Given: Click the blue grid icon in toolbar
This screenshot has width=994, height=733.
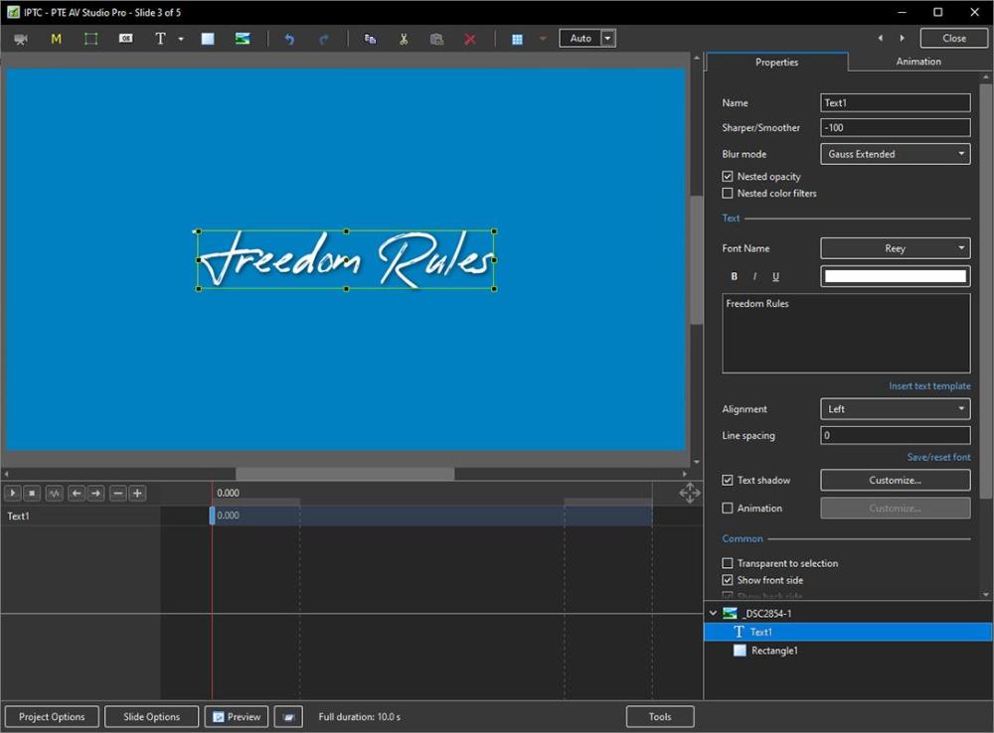Looking at the screenshot, I should coord(517,39).
